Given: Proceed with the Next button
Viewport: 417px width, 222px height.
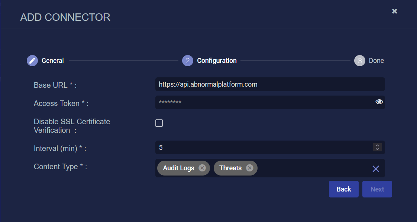Looking at the screenshot, I should [377, 189].
